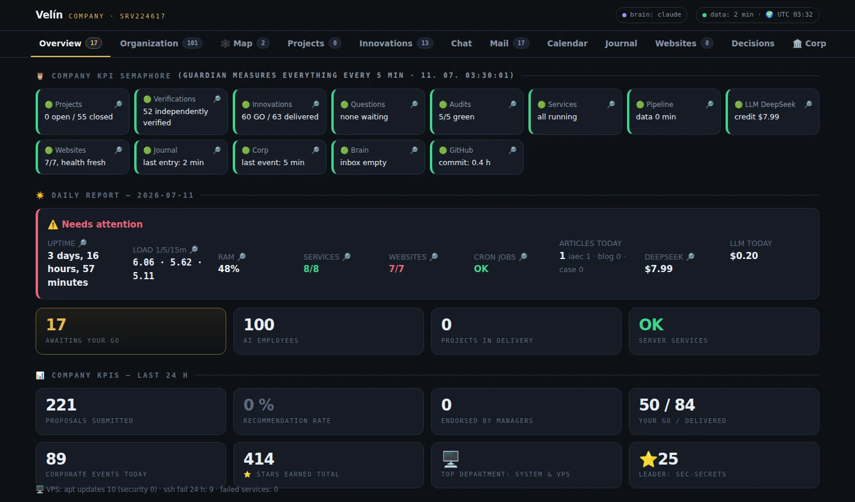This screenshot has width=855, height=502.
Task: Click the ARTICLES TODAY count
Action: point(562,256)
